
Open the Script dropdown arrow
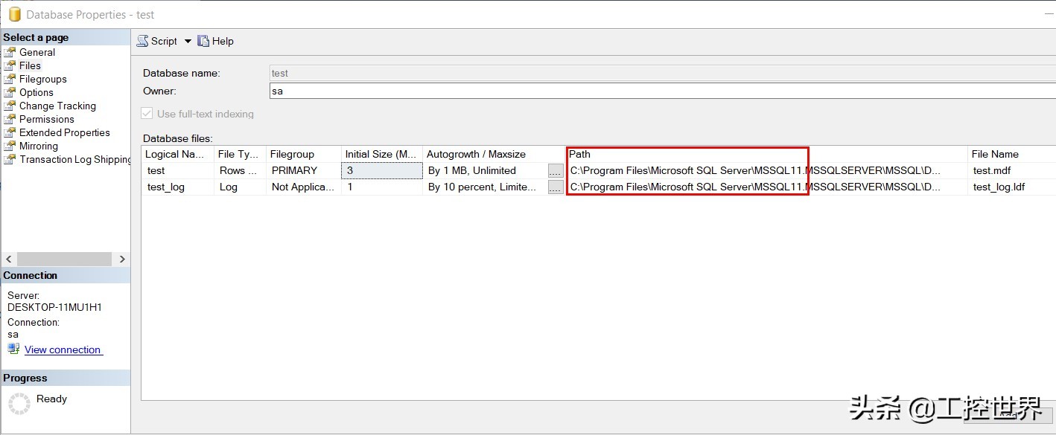click(188, 42)
